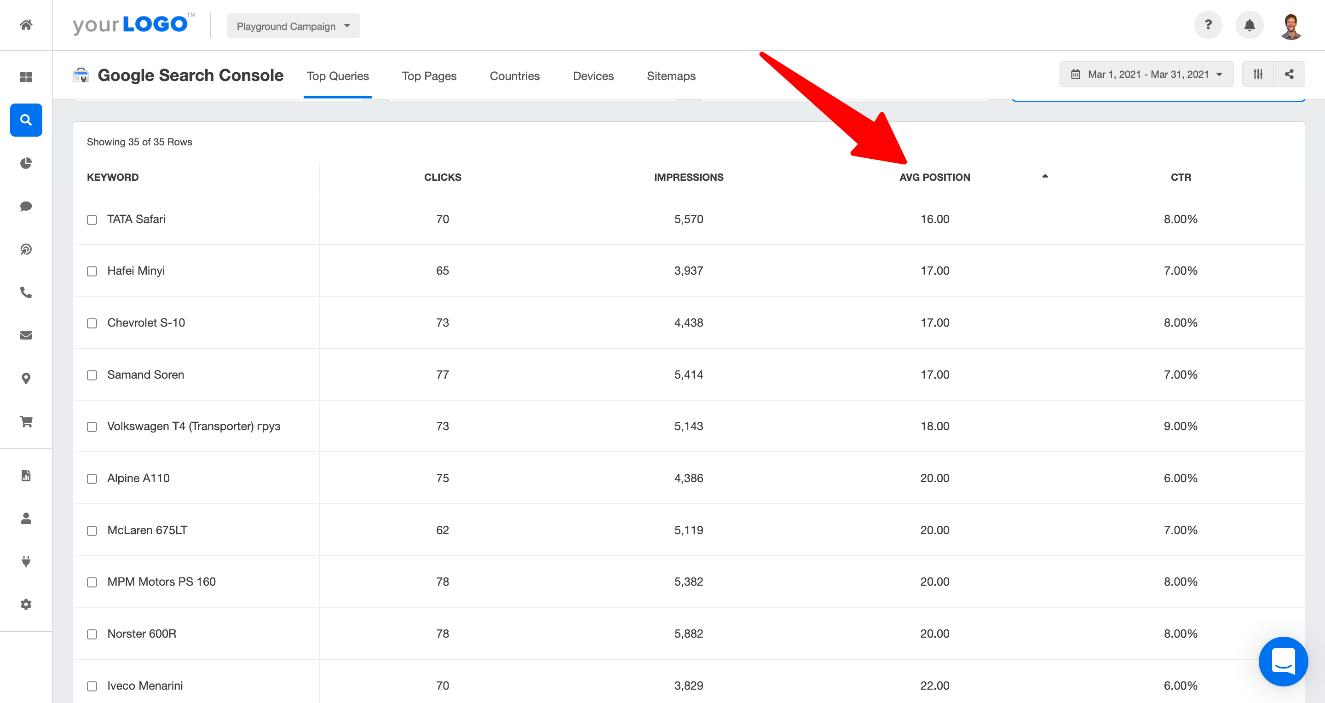Switch to the Sitemaps tab
Viewport: 1325px width, 703px height.
pos(671,75)
